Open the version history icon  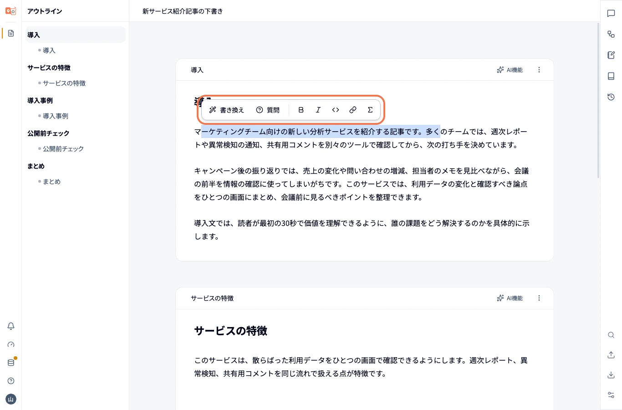[611, 97]
